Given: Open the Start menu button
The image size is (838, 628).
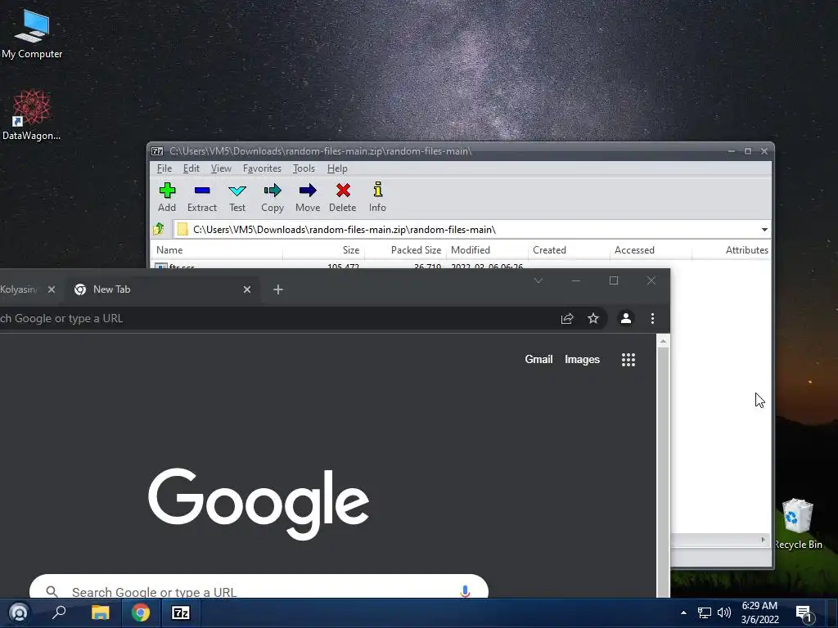Looking at the screenshot, I should (x=19, y=612).
